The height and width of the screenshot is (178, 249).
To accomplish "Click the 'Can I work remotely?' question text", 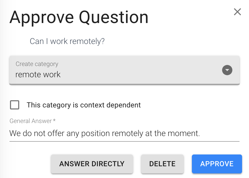I will (67, 41).
